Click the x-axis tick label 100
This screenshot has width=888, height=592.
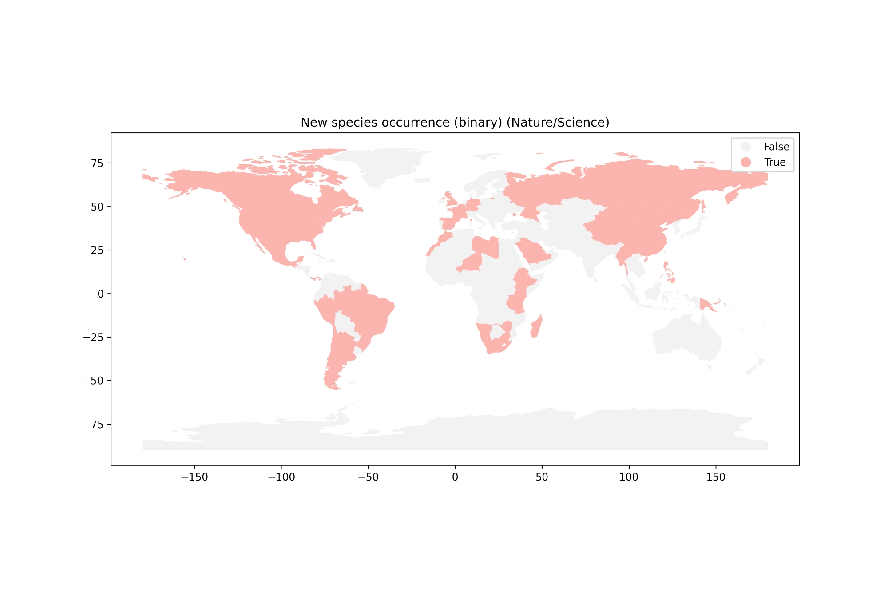629,477
